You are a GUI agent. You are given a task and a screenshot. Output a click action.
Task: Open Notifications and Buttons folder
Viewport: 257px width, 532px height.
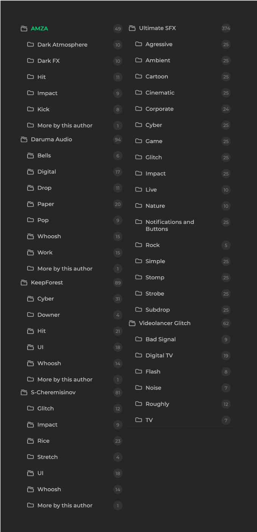click(170, 225)
